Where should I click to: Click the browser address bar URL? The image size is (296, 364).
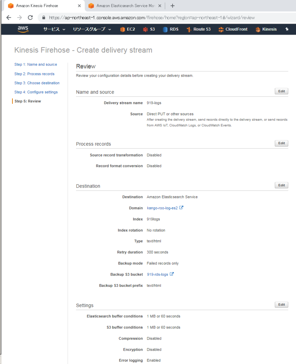coord(152,18)
